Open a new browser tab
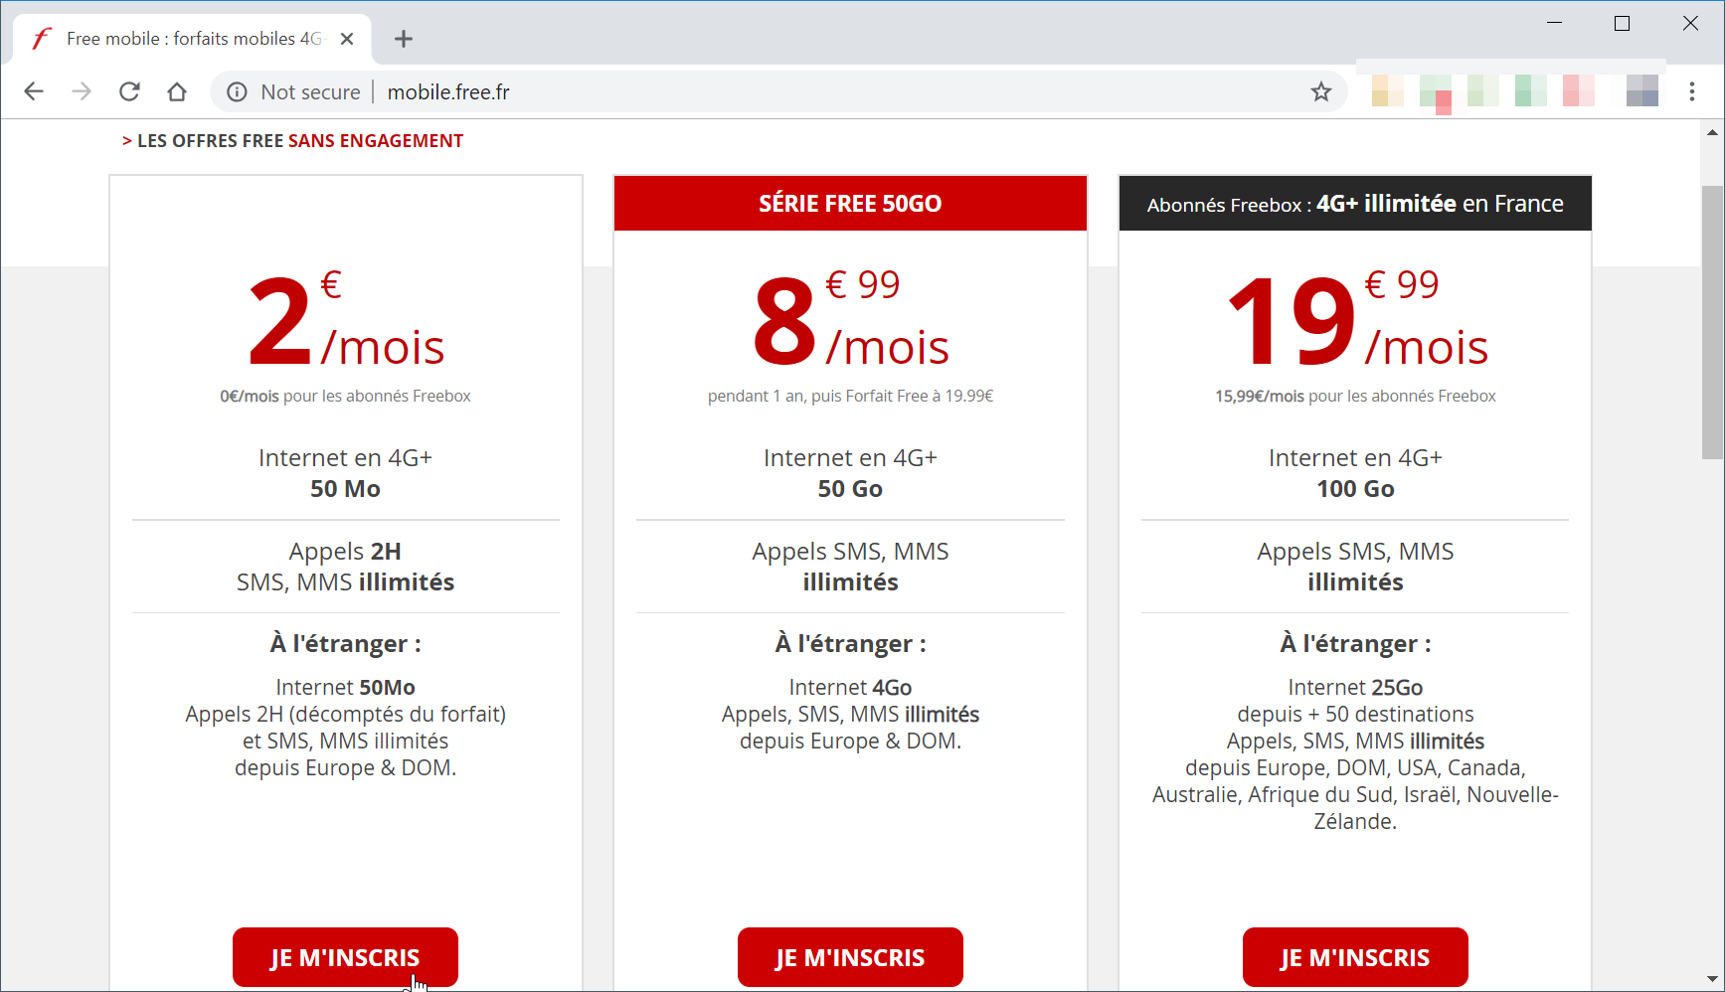Image resolution: width=1725 pixels, height=992 pixels. (x=403, y=39)
